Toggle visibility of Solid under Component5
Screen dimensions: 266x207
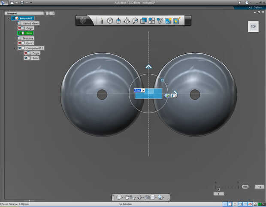click(x=26, y=58)
